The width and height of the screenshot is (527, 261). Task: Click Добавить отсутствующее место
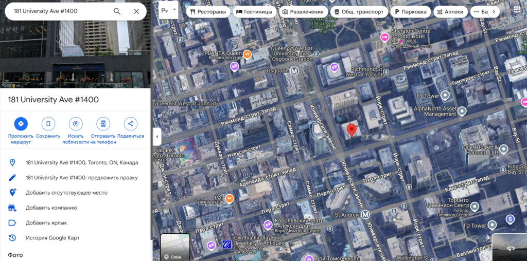pos(66,193)
